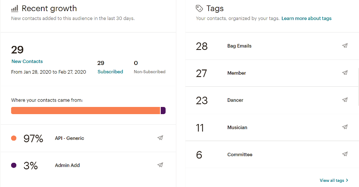Click send icon for Musician tag

coord(345,127)
